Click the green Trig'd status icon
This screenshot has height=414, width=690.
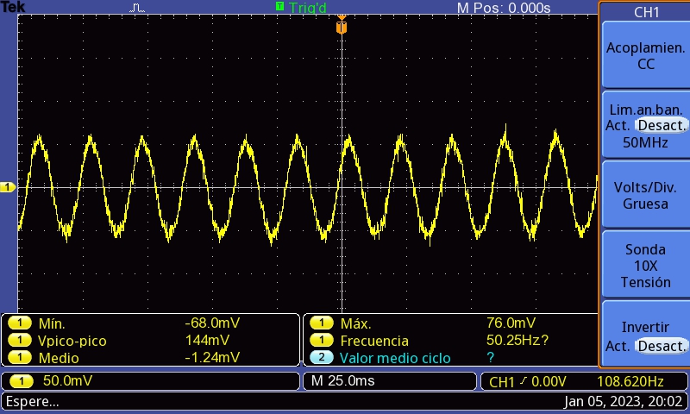click(279, 6)
